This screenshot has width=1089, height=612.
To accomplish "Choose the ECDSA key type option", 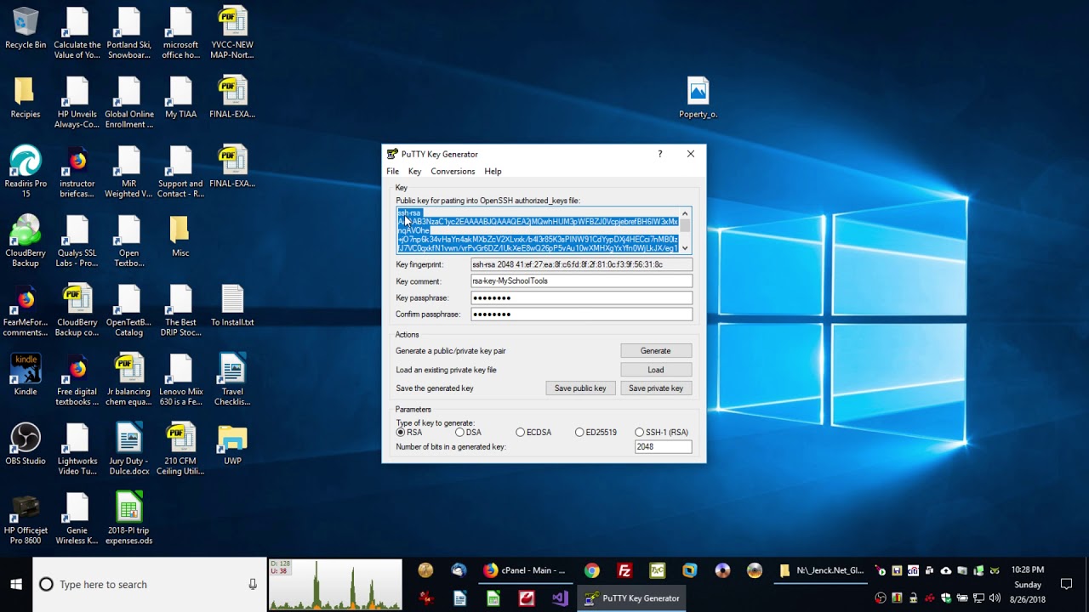I will [x=521, y=432].
